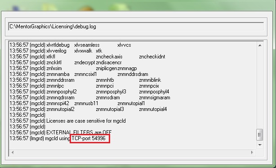Click the vertical scrollbar thumb grip
The width and height of the screenshot is (276, 168).
(x=260, y=135)
